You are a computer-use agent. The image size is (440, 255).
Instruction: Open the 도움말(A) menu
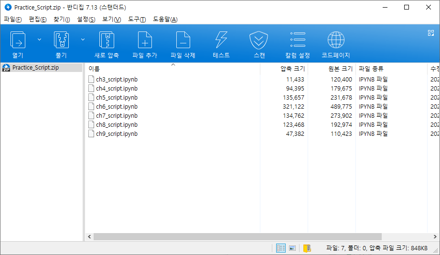click(x=165, y=20)
